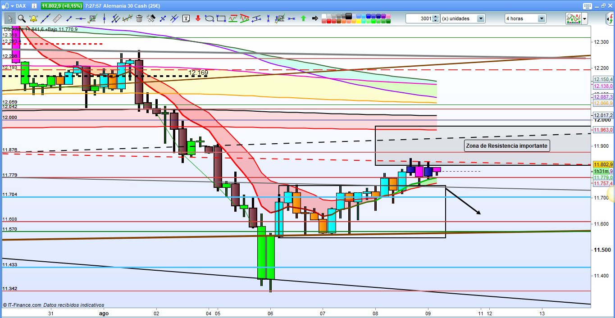Open the alarm bell alert tool
Screen dimensions: 615x318
pyautogui.click(x=33, y=18)
